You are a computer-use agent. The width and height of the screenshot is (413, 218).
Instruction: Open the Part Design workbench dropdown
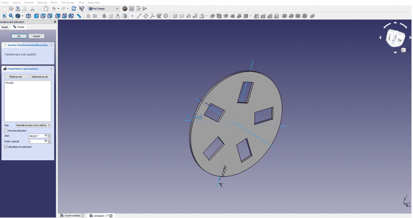(103, 9)
